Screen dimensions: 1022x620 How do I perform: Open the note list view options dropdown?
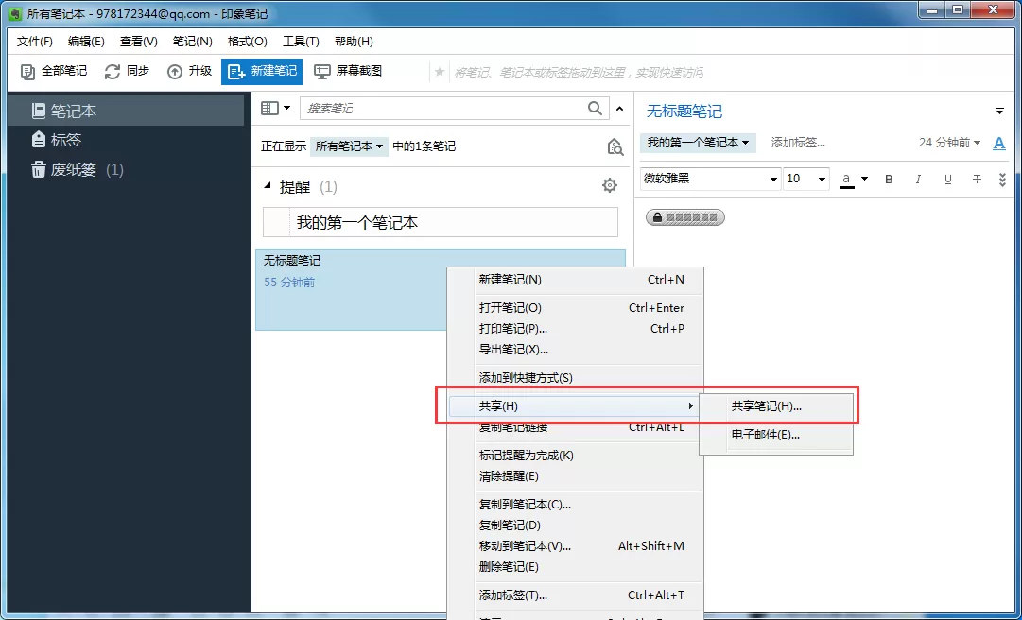coord(276,108)
